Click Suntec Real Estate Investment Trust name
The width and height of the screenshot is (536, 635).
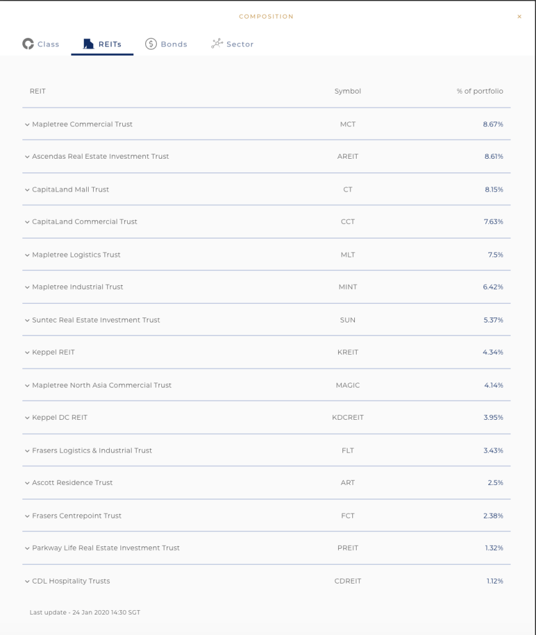click(x=96, y=320)
